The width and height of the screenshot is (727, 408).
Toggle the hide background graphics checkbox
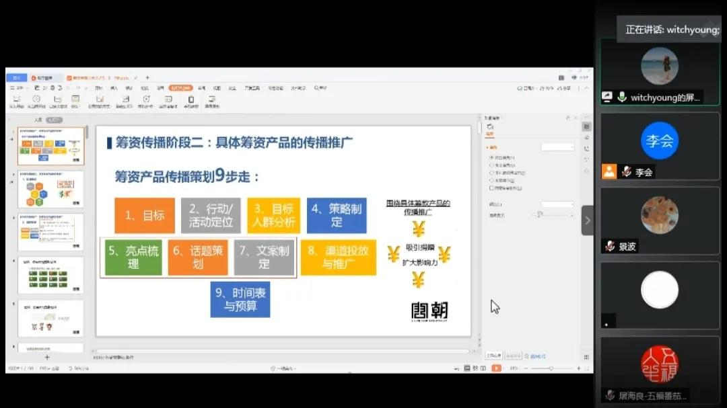point(492,188)
